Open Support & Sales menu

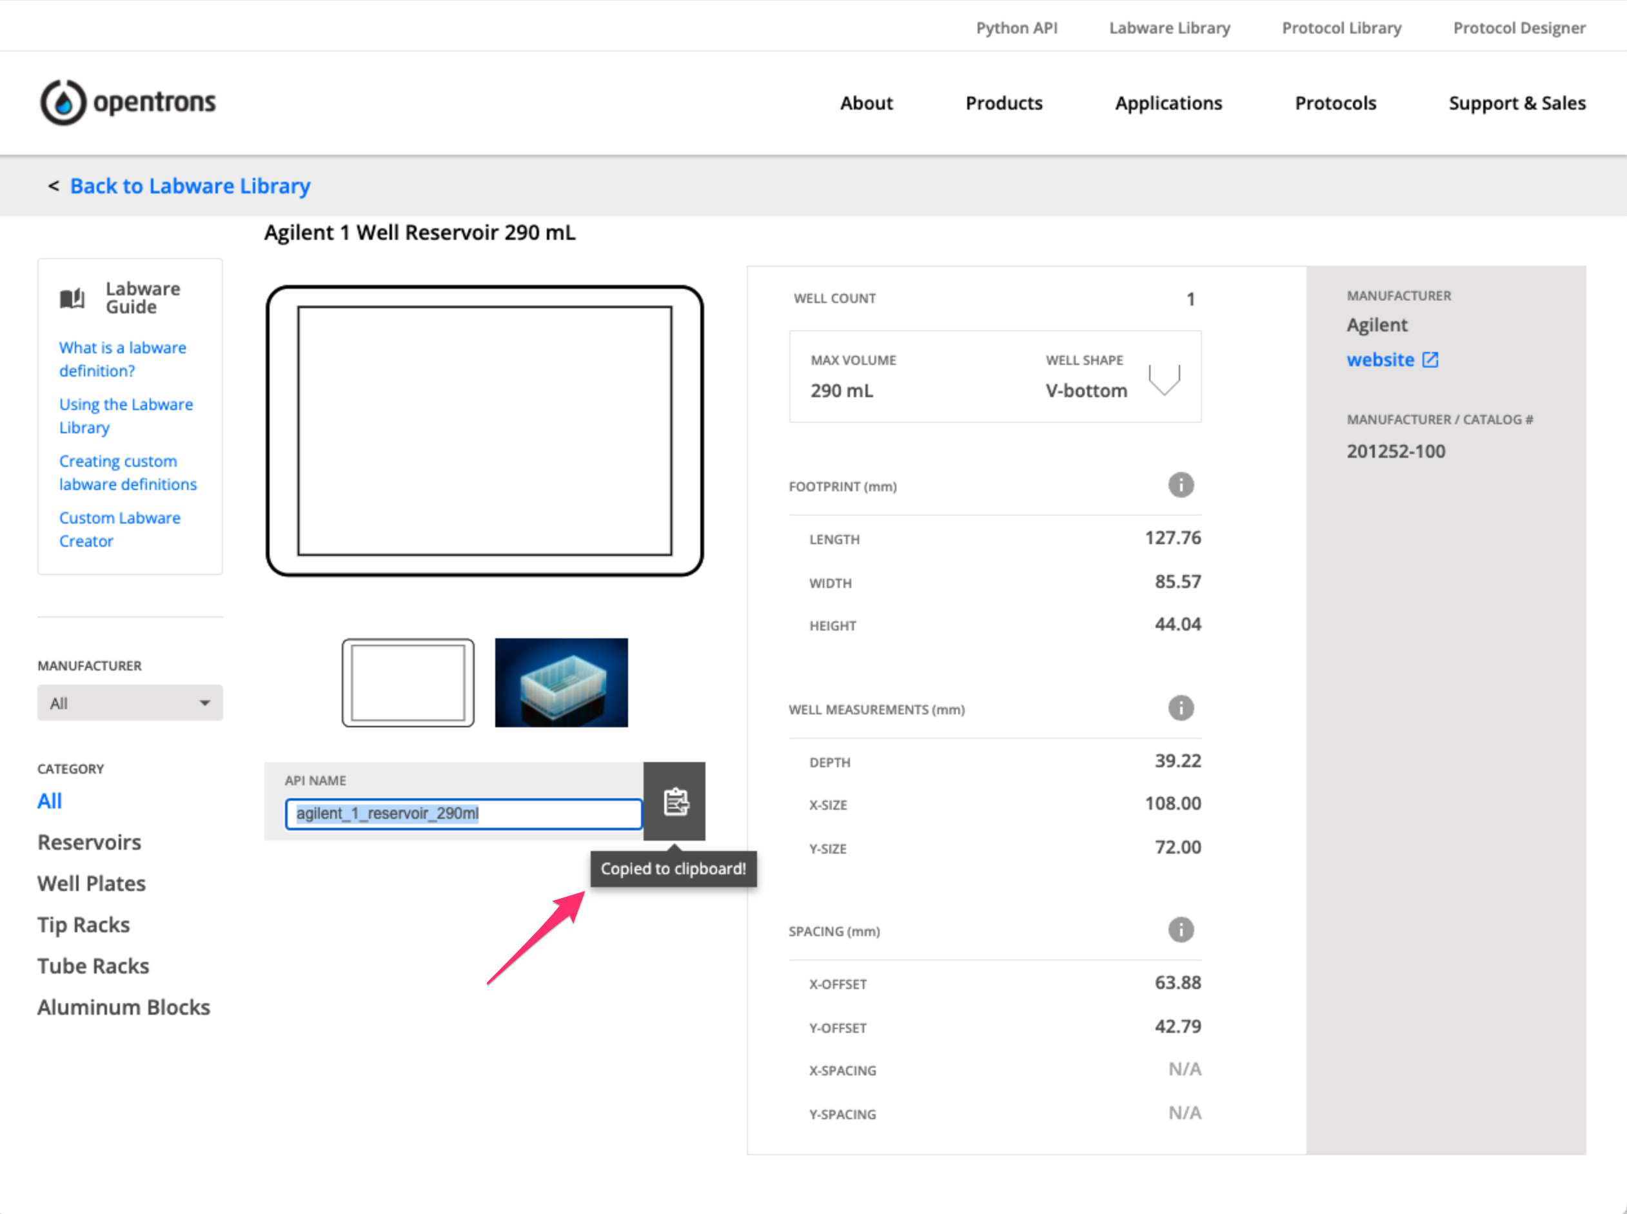click(1517, 103)
